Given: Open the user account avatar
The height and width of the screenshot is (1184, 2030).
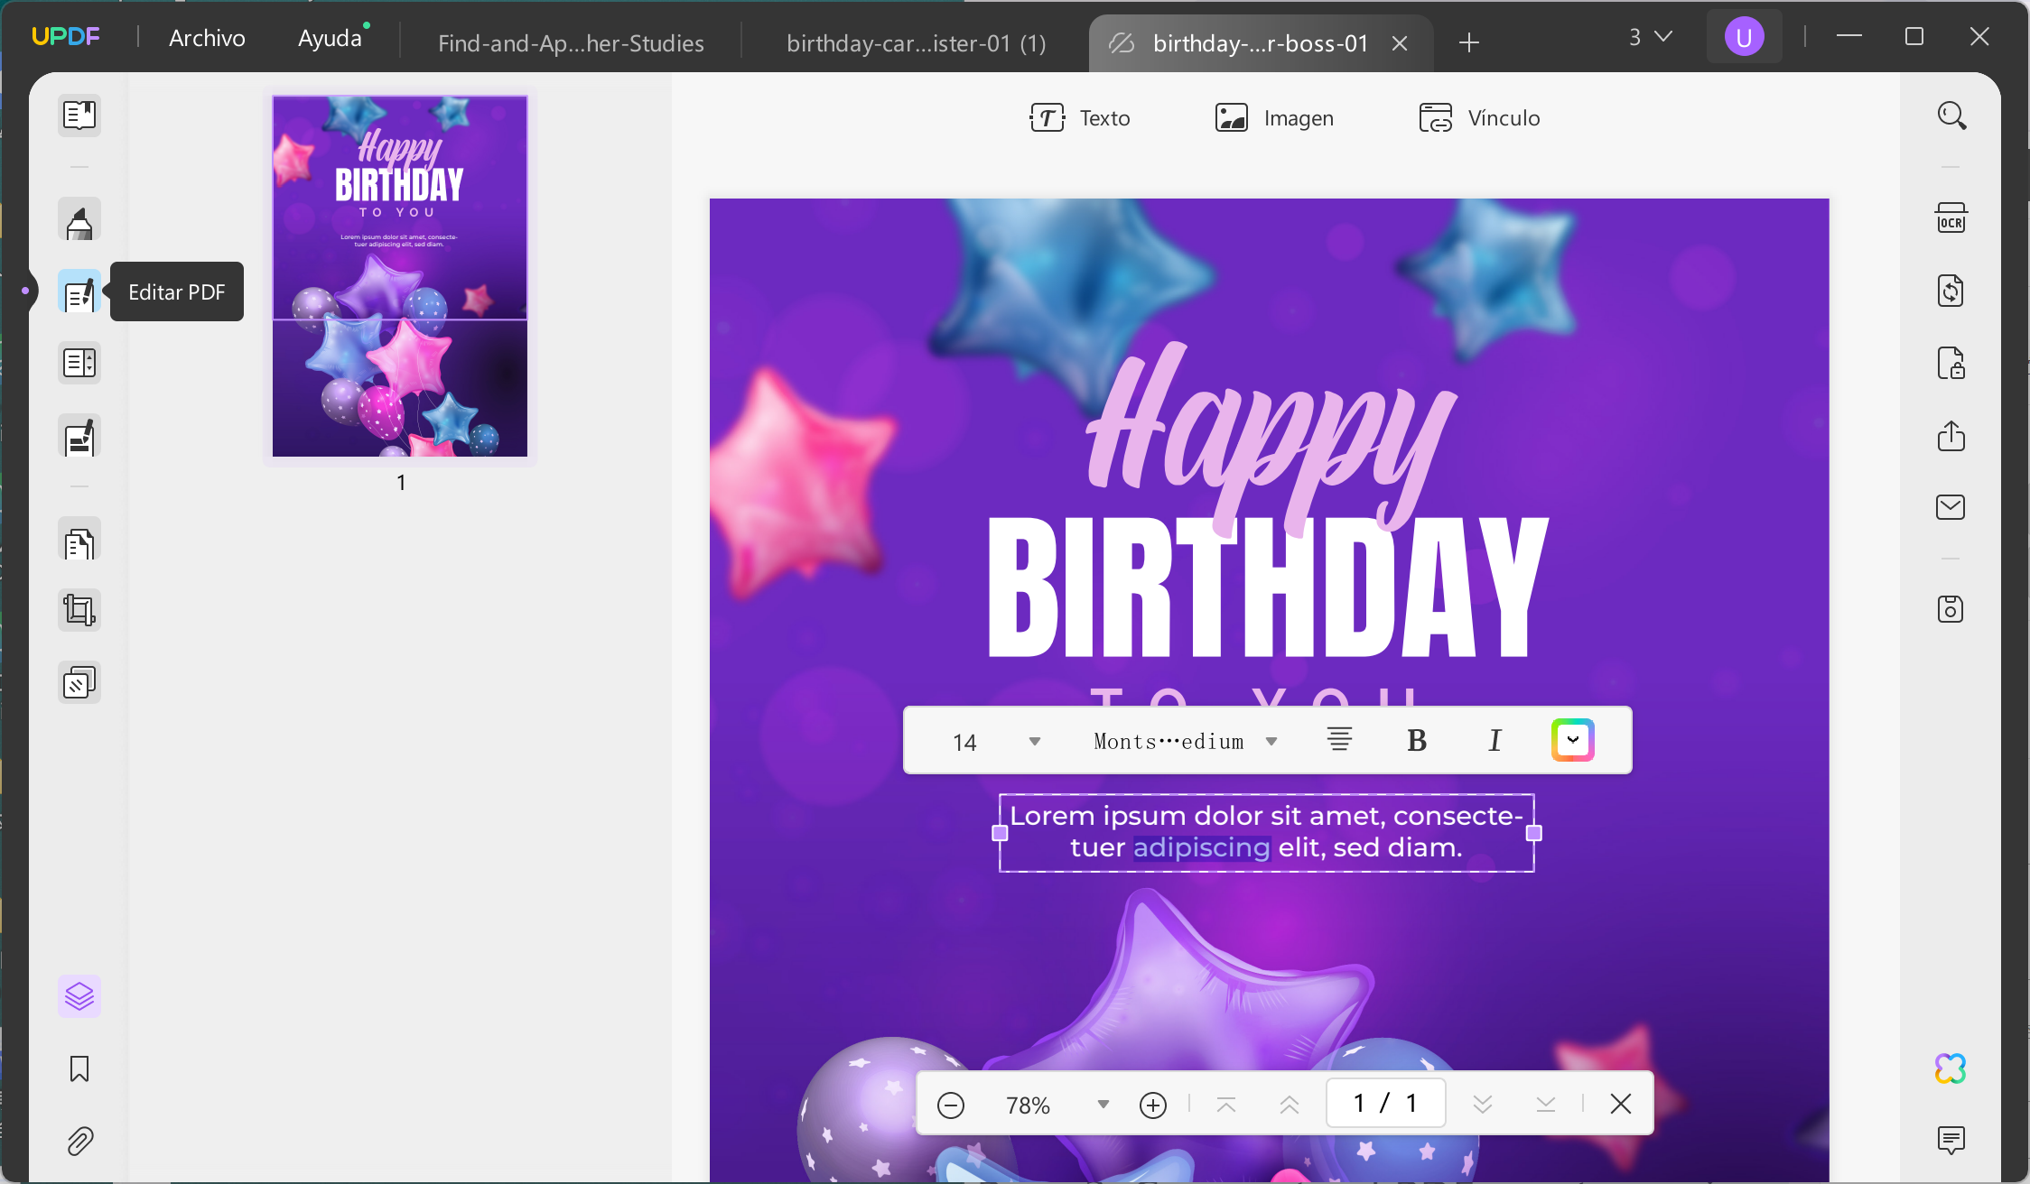Looking at the screenshot, I should click(x=1744, y=37).
